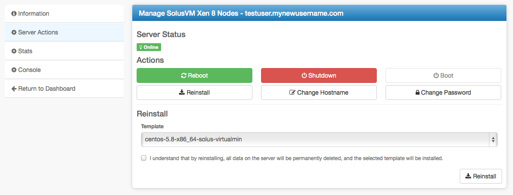Click the arrow icon beside Return to Dashboard
This screenshot has width=513, height=195.
[14, 89]
